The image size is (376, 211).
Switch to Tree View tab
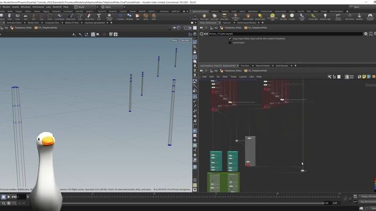point(245,66)
